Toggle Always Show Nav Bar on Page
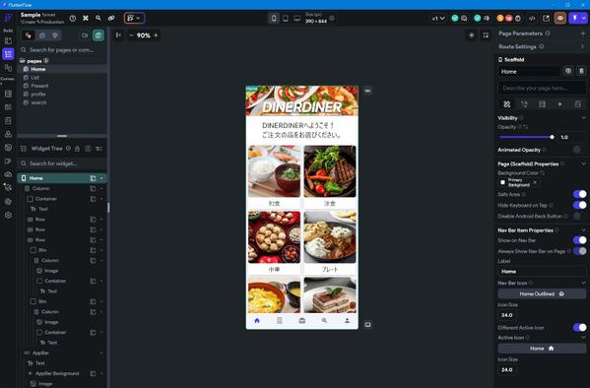This screenshot has width=590, height=388. pos(579,251)
